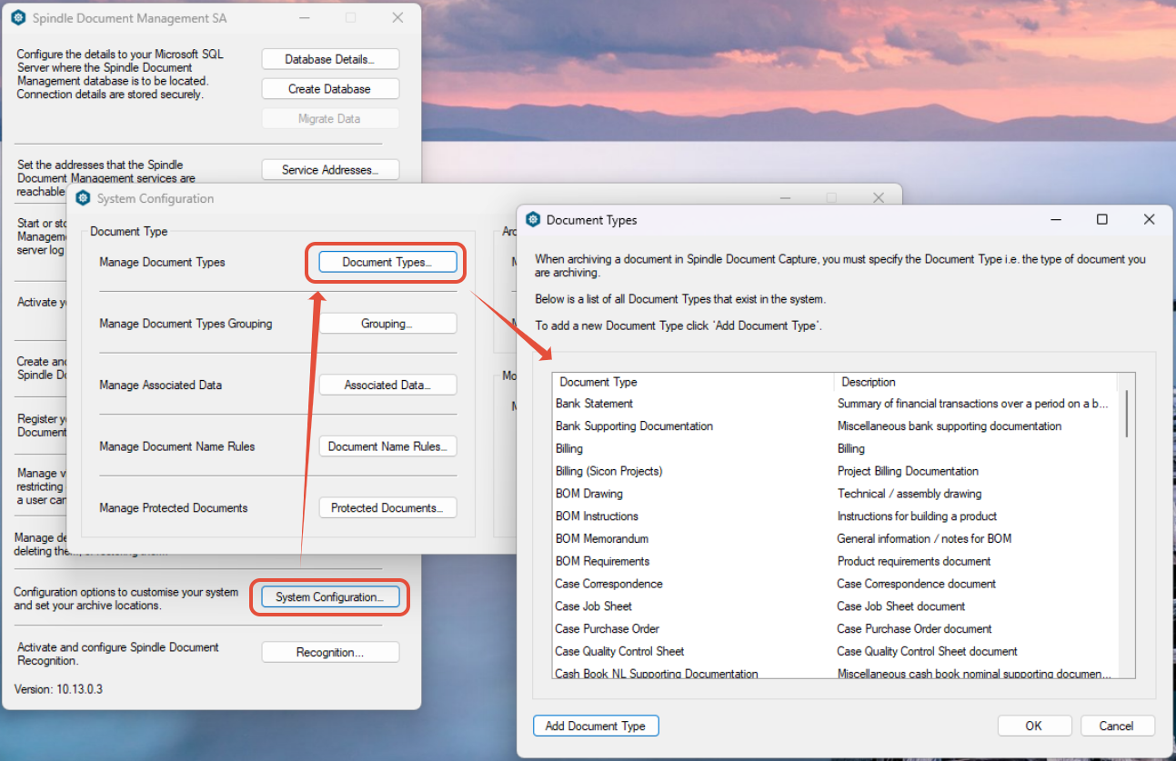Click 'Instructions for building a product' description

(x=917, y=516)
